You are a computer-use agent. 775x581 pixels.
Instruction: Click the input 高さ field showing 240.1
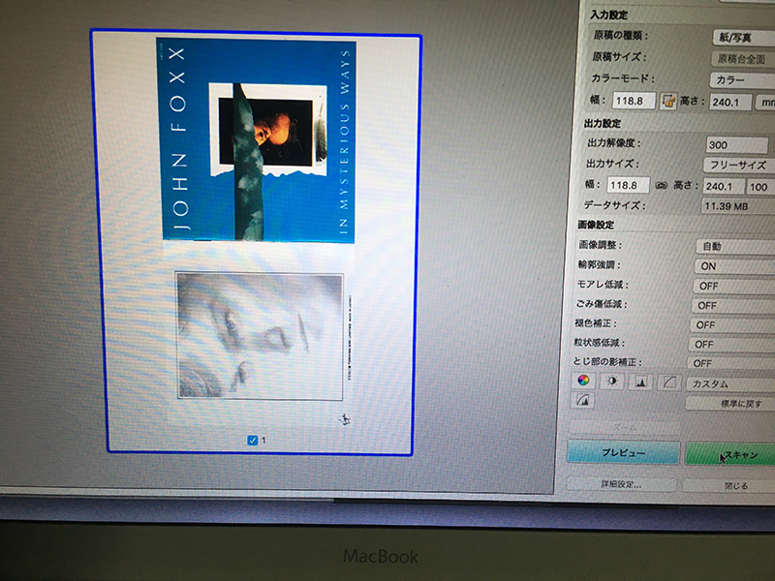coord(730,103)
